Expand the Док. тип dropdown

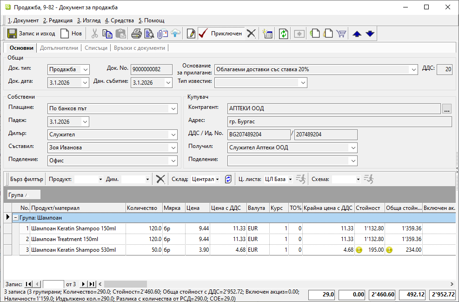85,69
